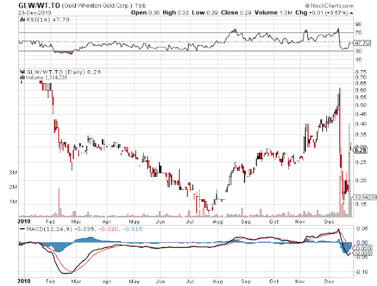Screen dimensions: 377x286
Task: Click Mar on the MACD panel time axis
Action: coord(76,281)
